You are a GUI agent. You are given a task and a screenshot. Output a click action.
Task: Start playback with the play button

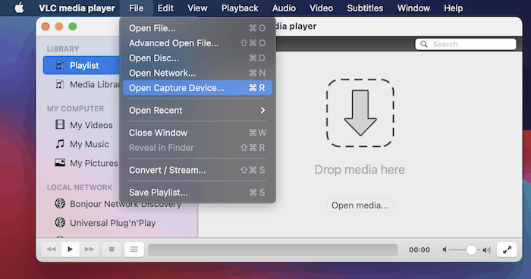coord(70,249)
